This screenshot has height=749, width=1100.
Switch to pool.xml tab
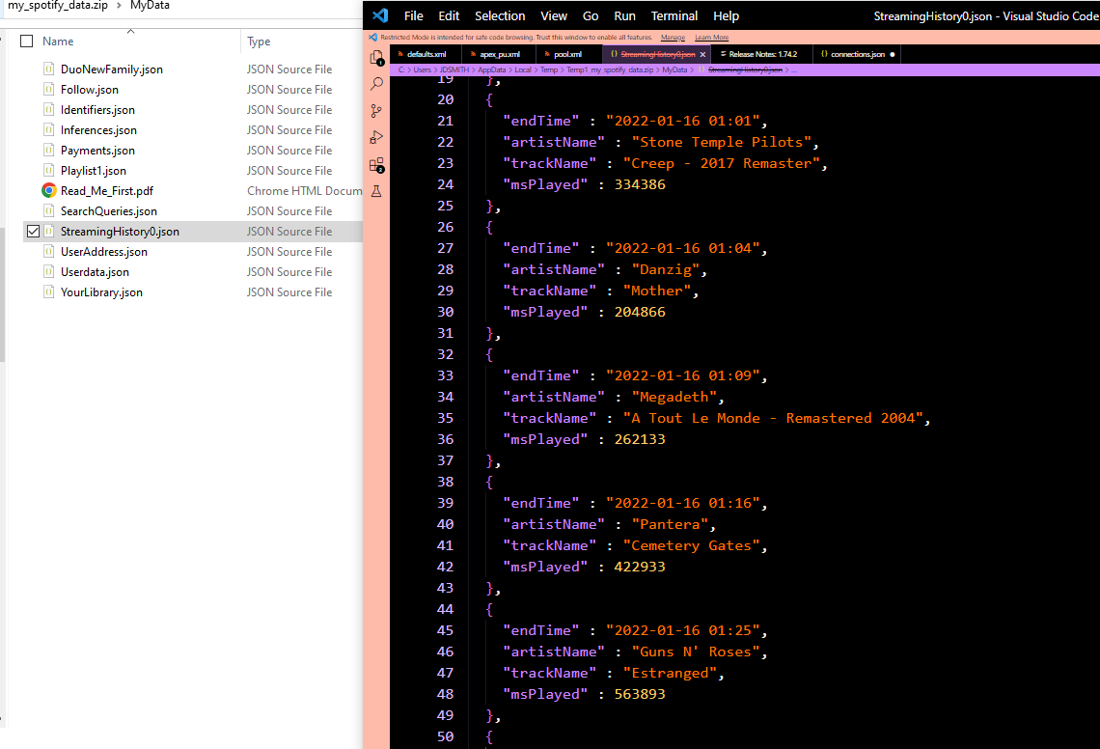tap(567, 54)
